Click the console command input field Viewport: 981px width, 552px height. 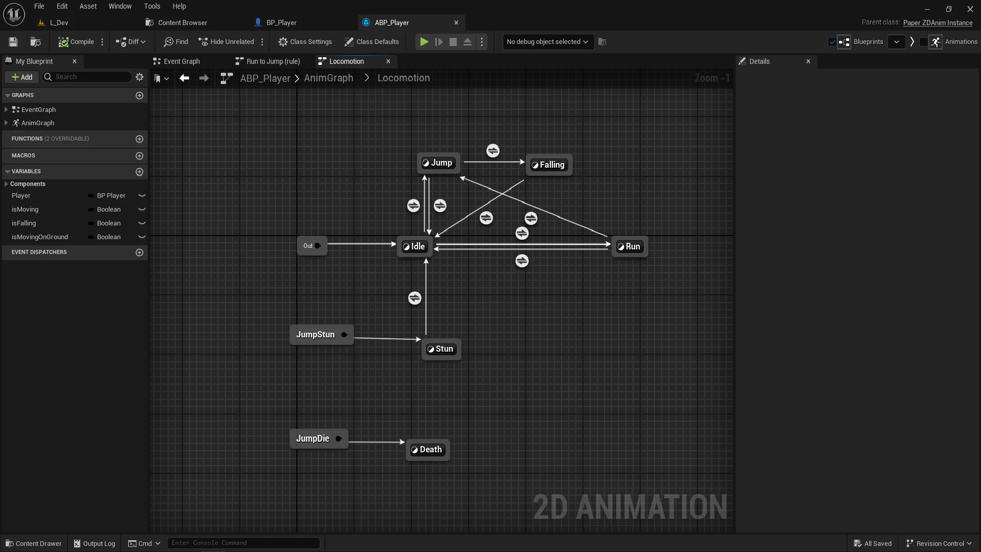point(243,543)
